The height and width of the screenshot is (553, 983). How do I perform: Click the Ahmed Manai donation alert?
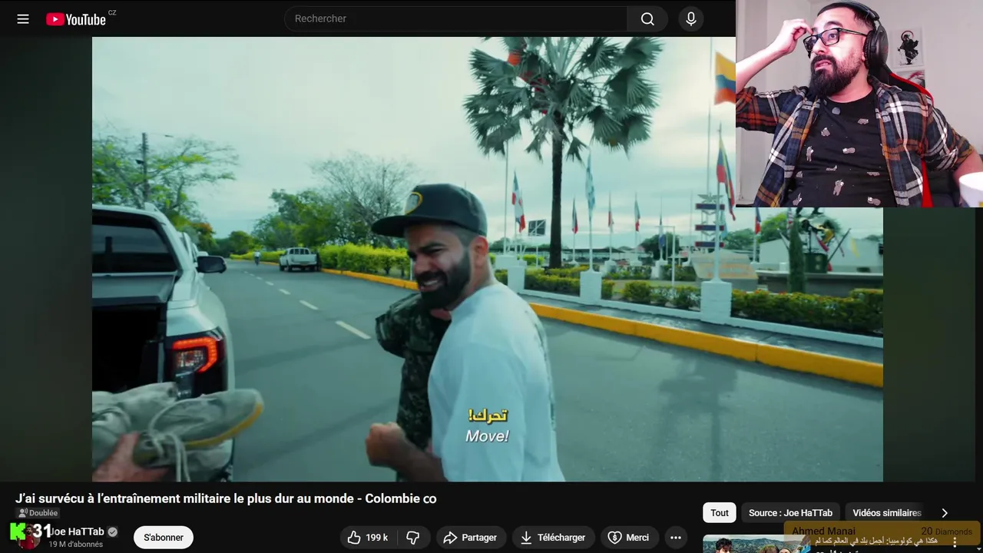click(882, 531)
